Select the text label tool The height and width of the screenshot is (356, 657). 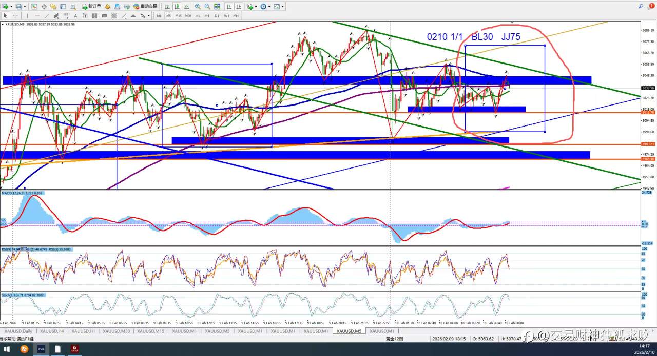pyautogui.click(x=85, y=16)
